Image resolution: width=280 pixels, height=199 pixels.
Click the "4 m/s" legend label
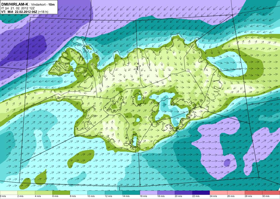pyautogui.click(x=38, y=196)
